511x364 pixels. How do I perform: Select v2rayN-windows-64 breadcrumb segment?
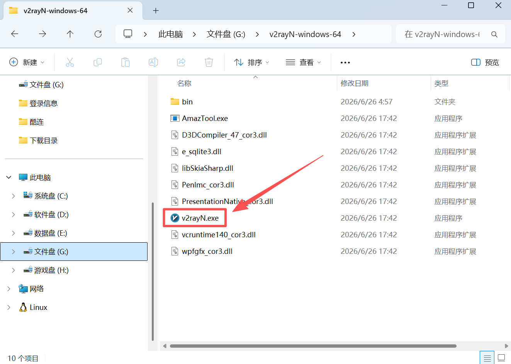(305, 34)
